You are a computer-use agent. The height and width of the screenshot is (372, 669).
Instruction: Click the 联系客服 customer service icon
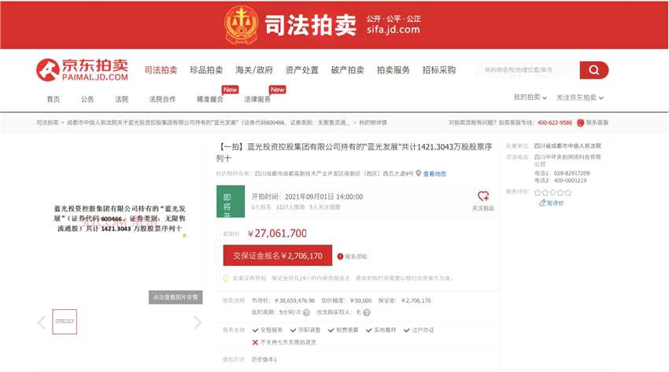[x=580, y=123]
